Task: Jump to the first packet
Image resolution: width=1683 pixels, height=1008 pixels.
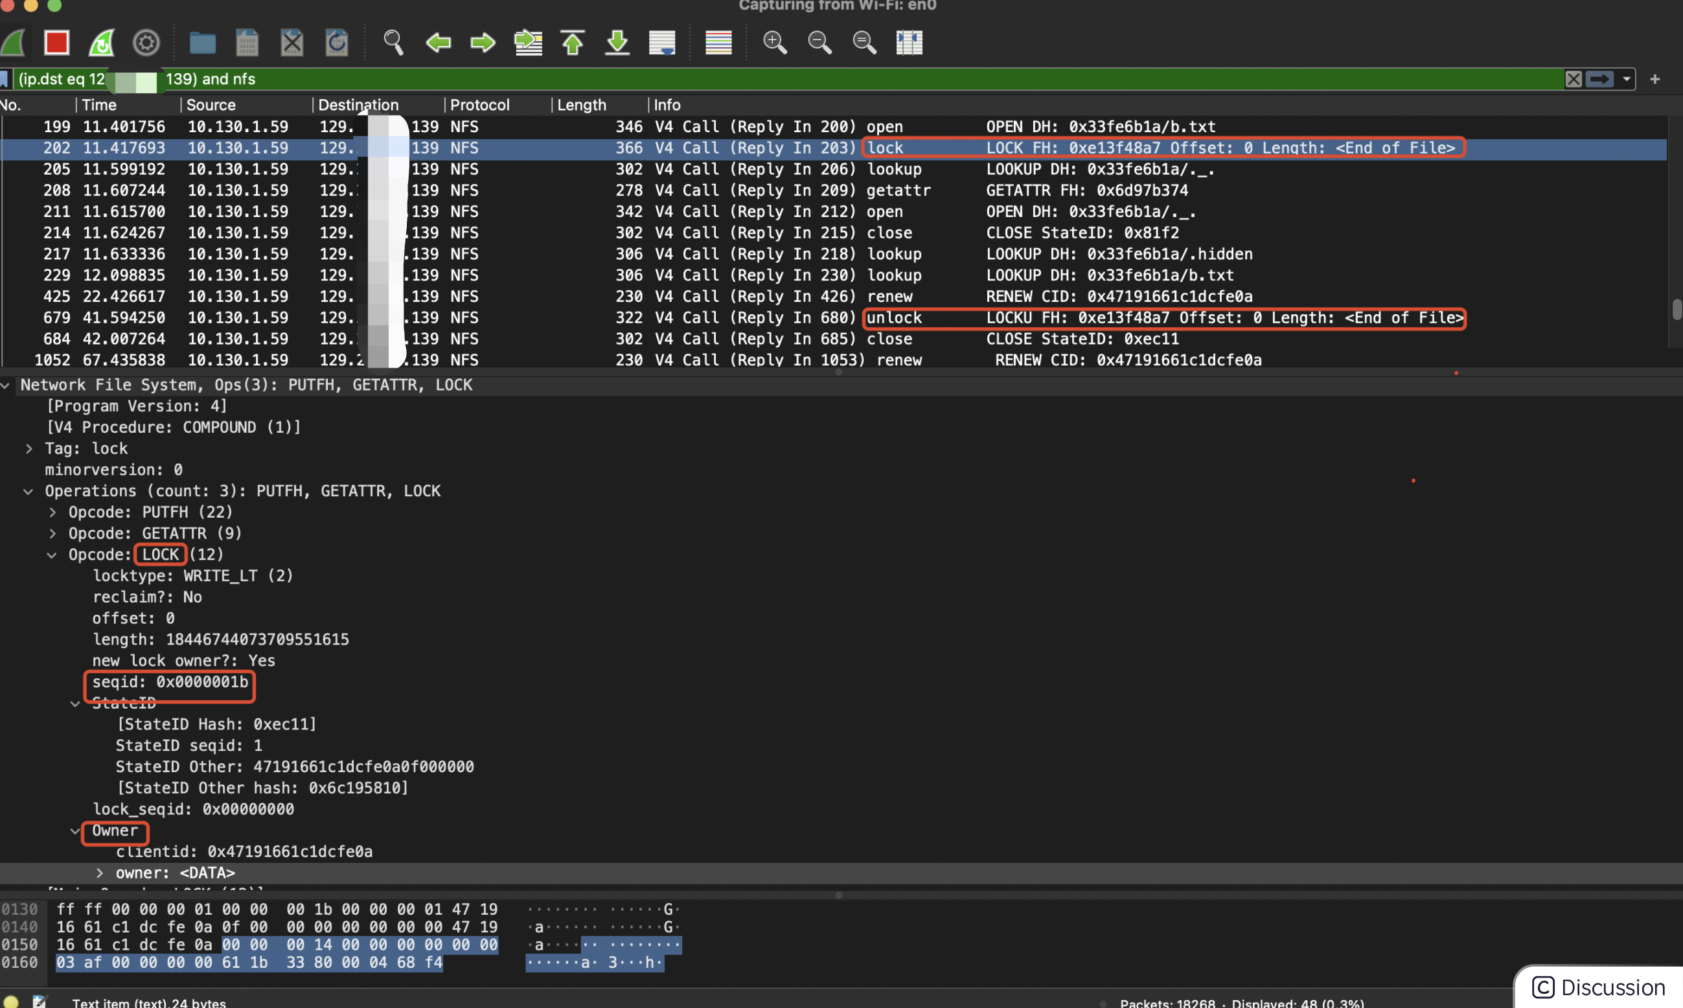Action: point(573,43)
